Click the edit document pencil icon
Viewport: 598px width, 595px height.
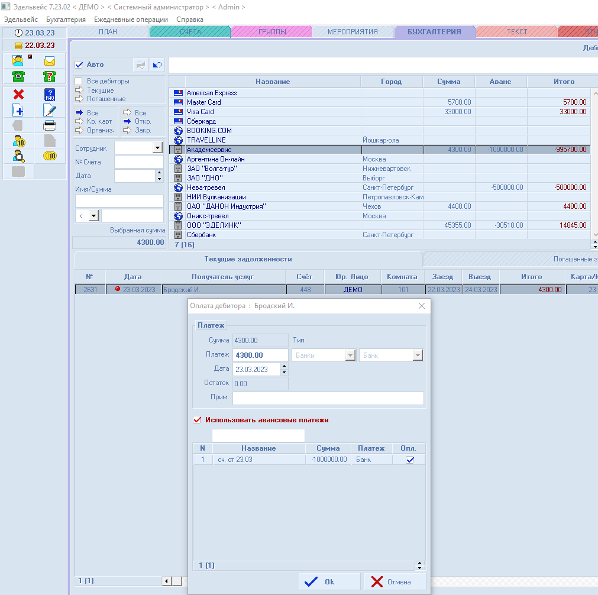(50, 110)
